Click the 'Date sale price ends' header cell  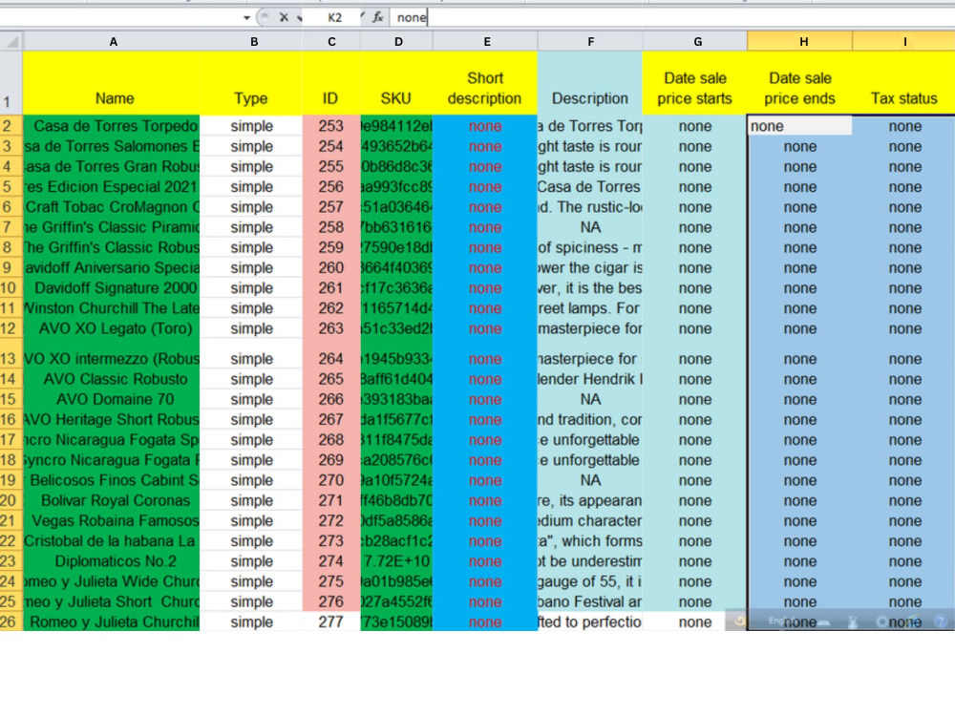(799, 83)
